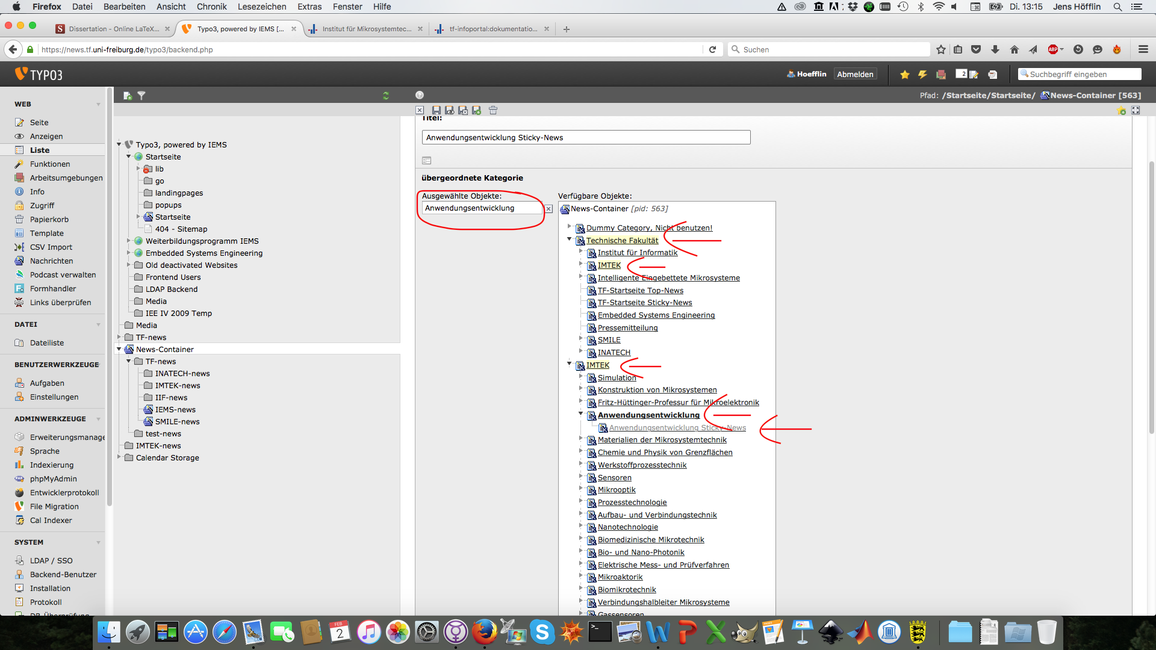Open the Papierkorb module

coord(49,220)
